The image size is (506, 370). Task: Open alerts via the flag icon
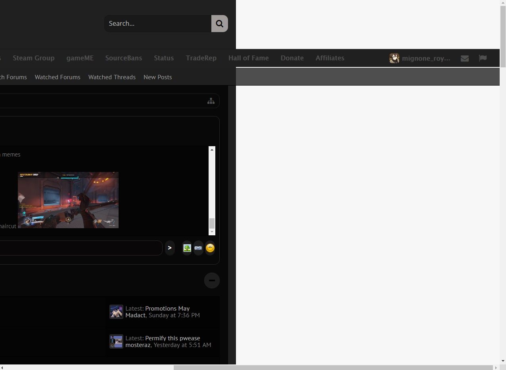click(x=483, y=58)
